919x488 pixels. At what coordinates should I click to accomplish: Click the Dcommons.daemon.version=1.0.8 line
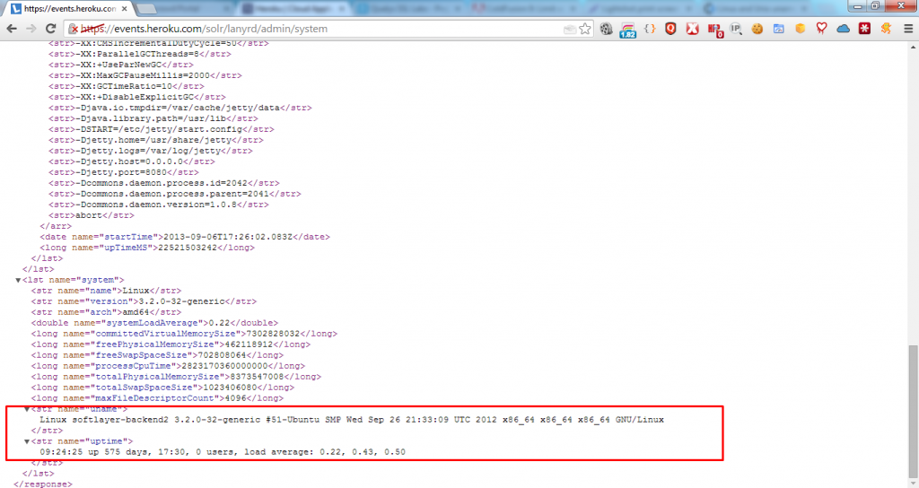159,205
